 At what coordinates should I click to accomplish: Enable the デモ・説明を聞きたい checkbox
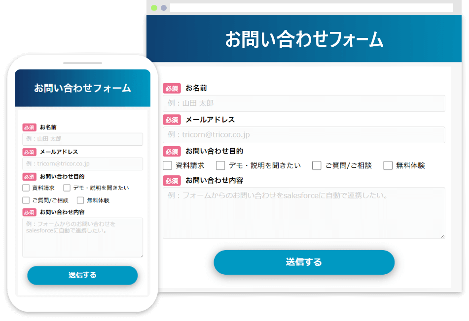[220, 165]
